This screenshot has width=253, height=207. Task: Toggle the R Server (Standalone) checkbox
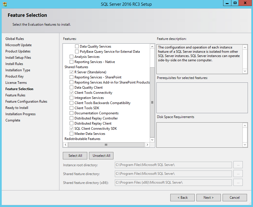(x=71, y=72)
